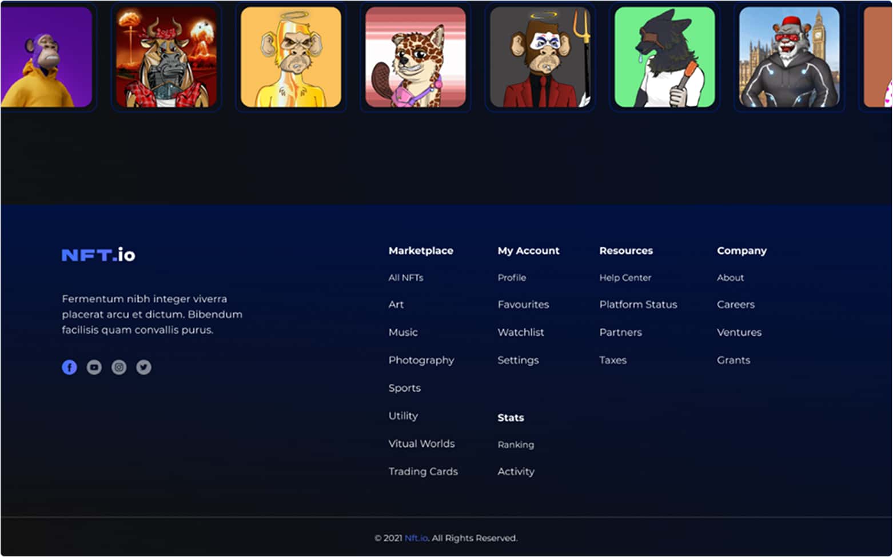Viewport: 893px width, 557px height.
Task: Open the Twitter social icon
Action: [x=144, y=367]
